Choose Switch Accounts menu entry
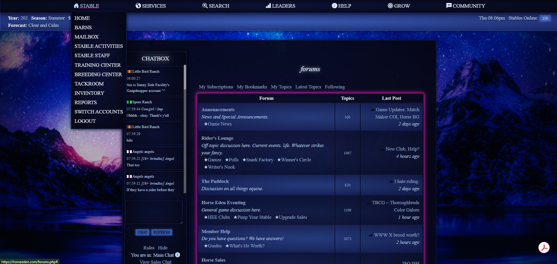The width and height of the screenshot is (557, 264). coord(99,112)
